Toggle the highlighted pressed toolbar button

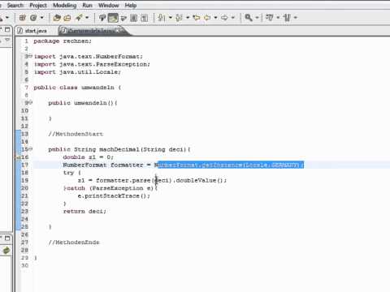point(113,18)
